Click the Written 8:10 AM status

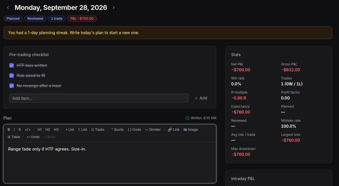[x=201, y=118]
